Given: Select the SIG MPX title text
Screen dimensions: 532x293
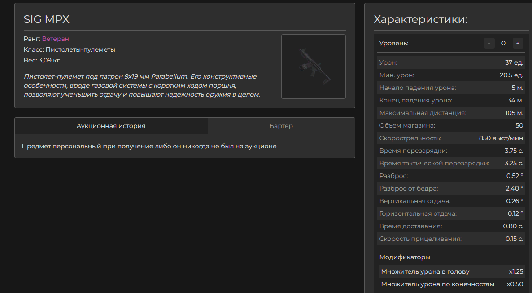Looking at the screenshot, I should (x=47, y=19).
